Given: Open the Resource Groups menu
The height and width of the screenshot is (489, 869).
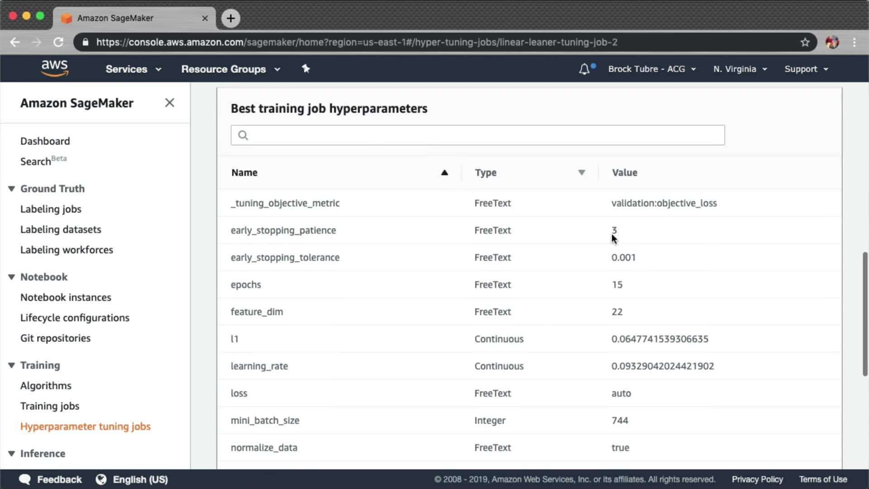Looking at the screenshot, I should 230,69.
